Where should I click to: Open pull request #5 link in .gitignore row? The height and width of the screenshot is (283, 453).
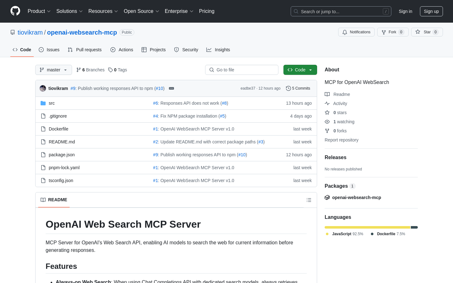click(x=222, y=116)
